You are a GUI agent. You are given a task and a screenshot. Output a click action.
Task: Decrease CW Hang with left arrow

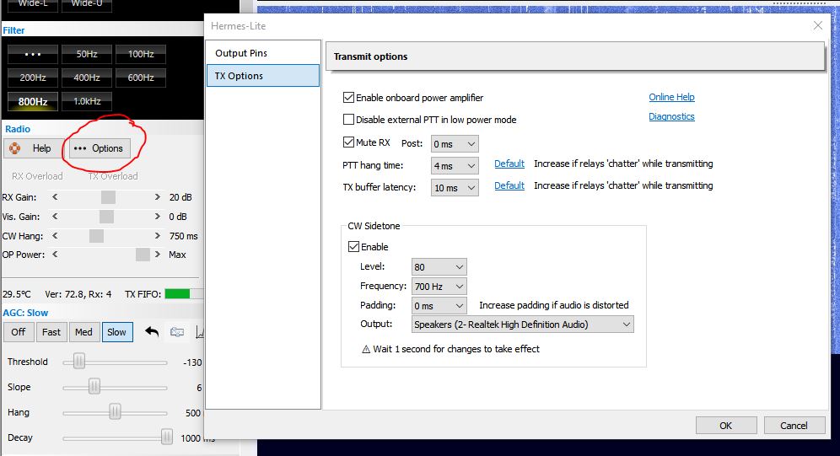pos(56,236)
